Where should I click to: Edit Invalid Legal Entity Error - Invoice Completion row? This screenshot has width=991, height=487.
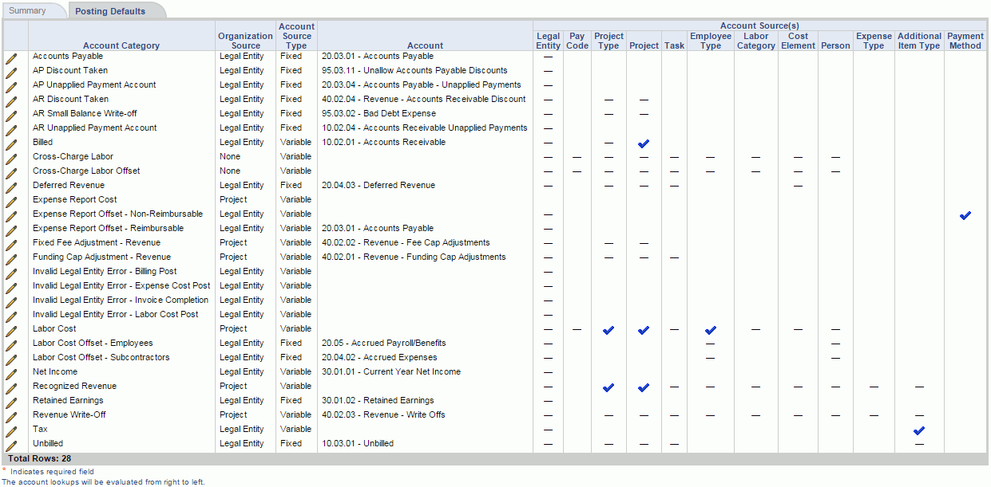[x=11, y=302]
